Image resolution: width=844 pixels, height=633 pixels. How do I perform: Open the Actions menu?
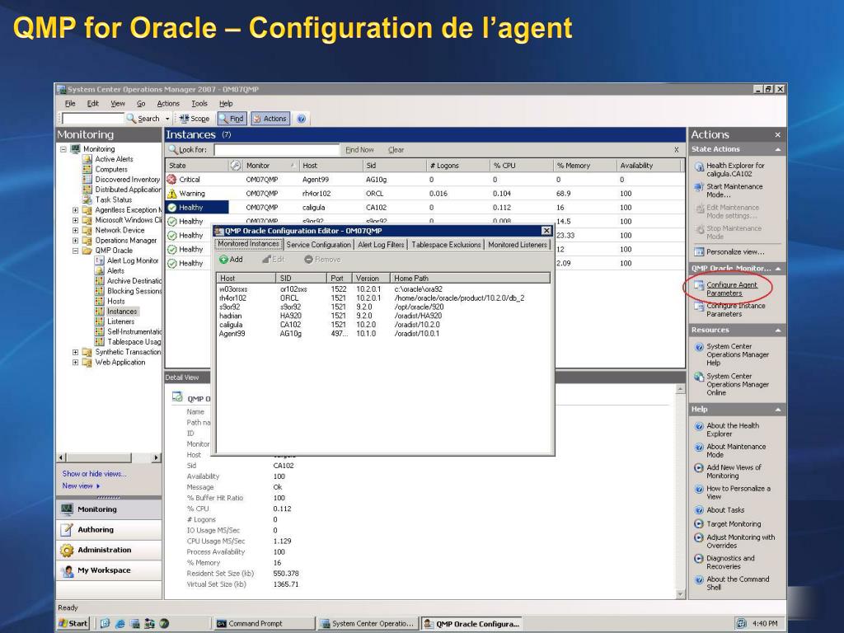point(168,103)
